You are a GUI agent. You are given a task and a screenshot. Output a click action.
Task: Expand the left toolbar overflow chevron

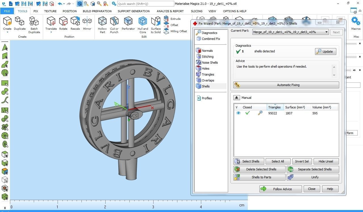pos(5,208)
